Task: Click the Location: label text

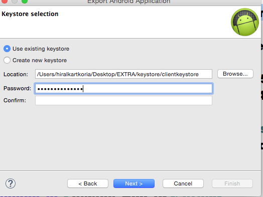Action: (16, 74)
